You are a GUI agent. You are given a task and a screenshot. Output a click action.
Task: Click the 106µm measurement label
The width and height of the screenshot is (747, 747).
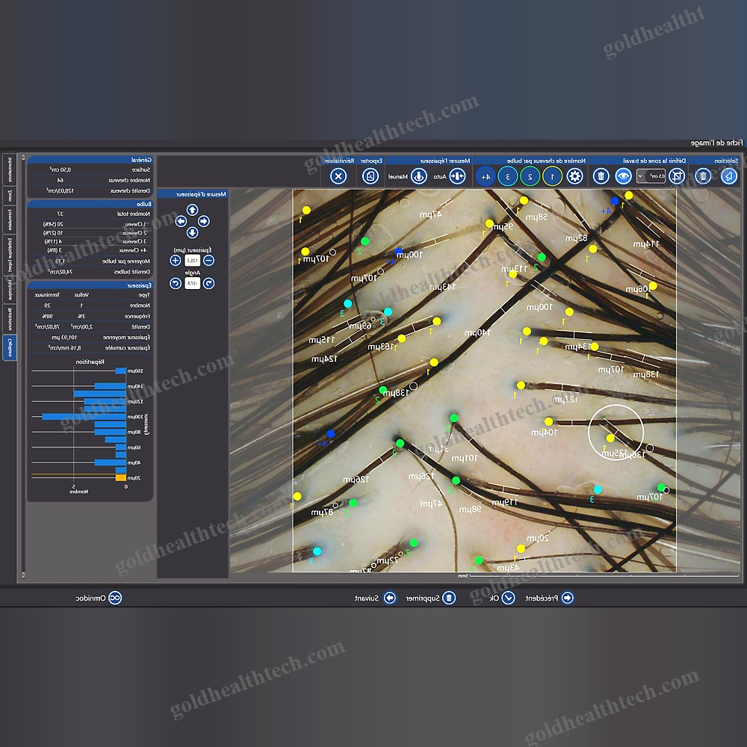pos(638,288)
